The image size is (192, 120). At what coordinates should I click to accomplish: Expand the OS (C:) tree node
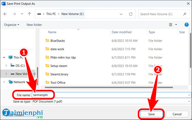point(6,66)
